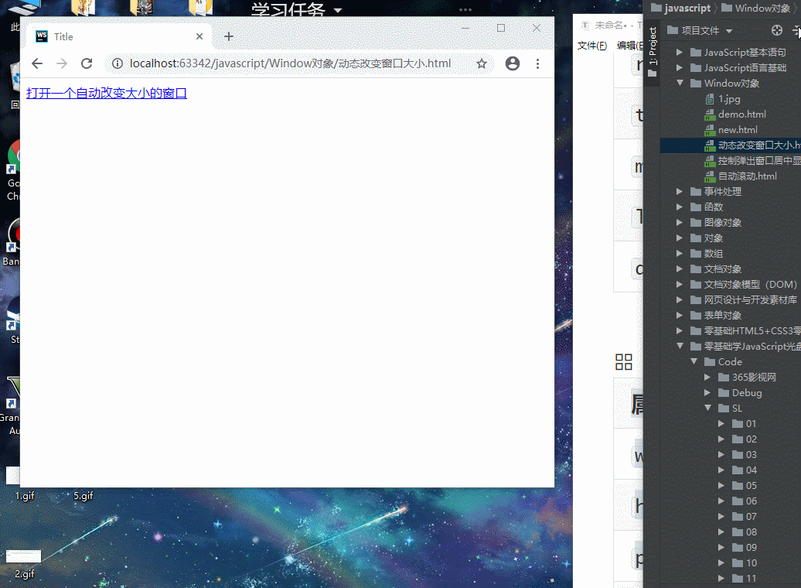Expand the 事件处理 folder
Screen dimensions: 801x588
[x=680, y=192]
